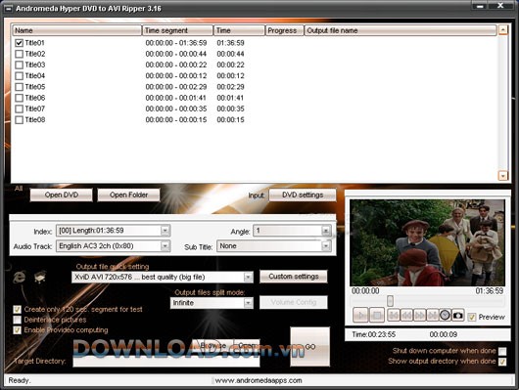Expand the Sub Title dropdown
This screenshot has height=390, width=519.
coord(326,245)
